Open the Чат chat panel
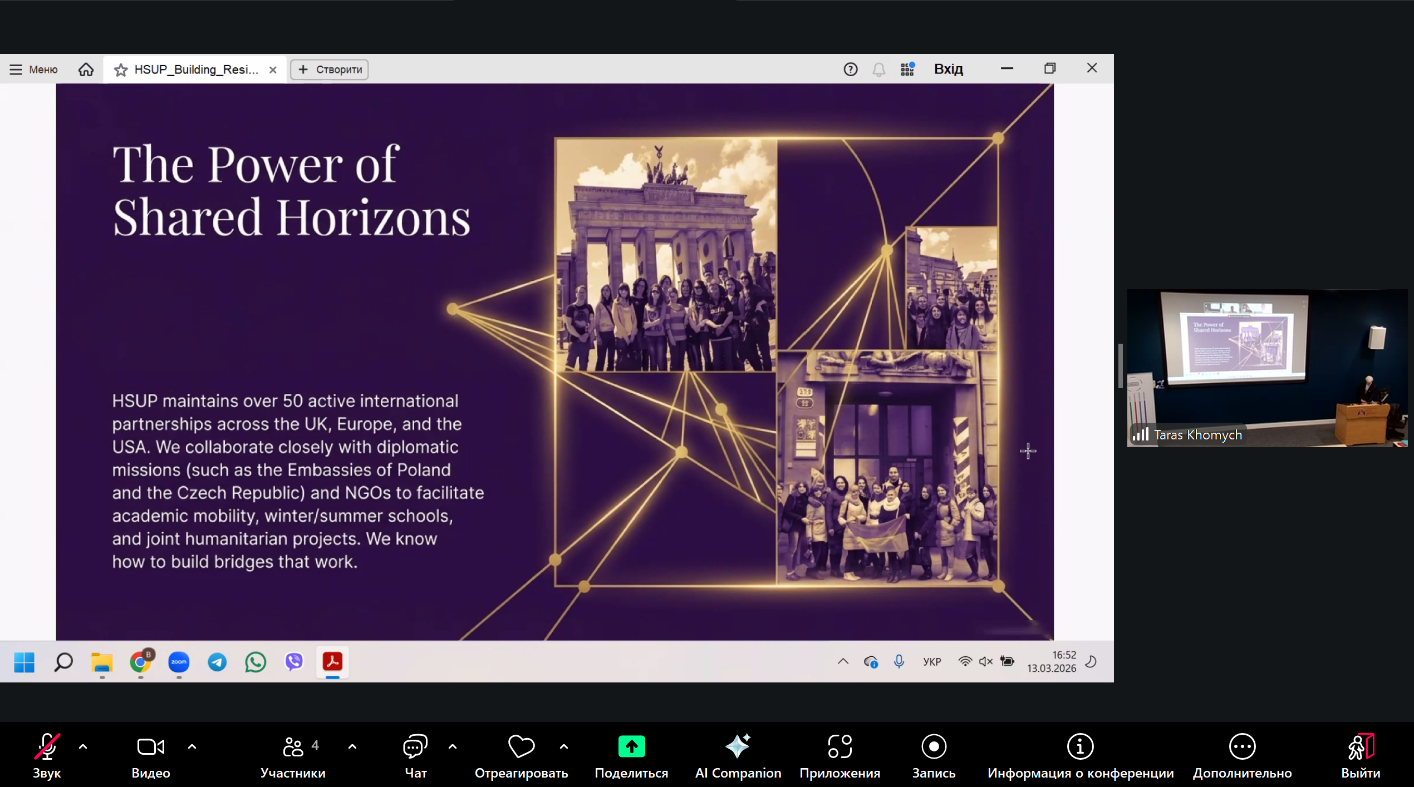 tap(415, 746)
